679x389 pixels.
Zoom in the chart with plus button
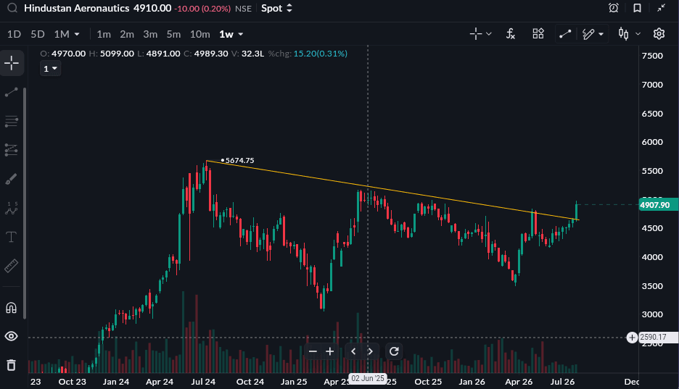point(330,351)
